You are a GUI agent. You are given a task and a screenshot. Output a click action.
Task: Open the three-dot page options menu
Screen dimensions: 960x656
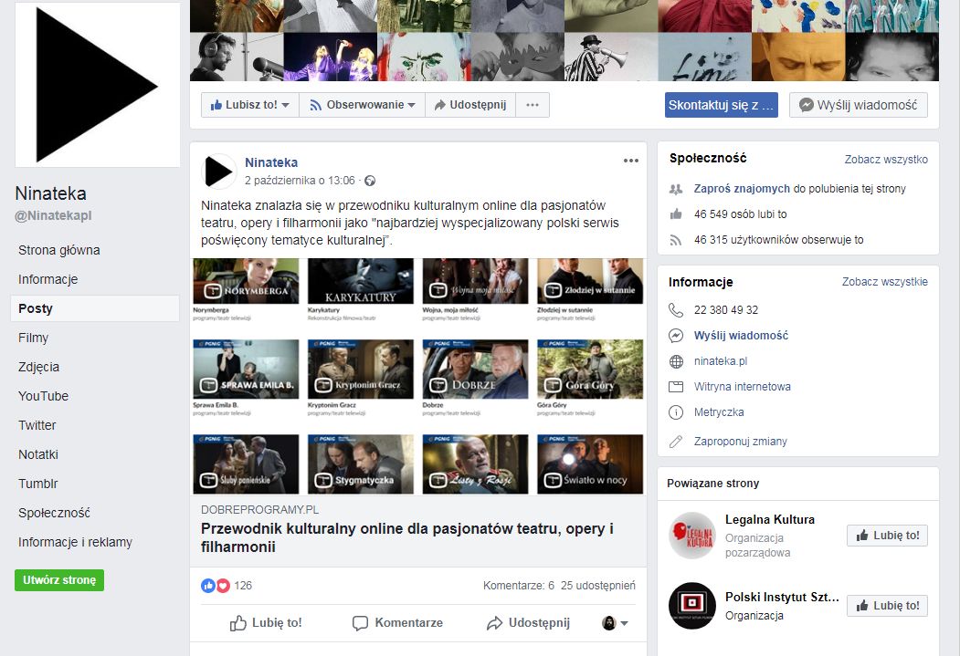[533, 105]
